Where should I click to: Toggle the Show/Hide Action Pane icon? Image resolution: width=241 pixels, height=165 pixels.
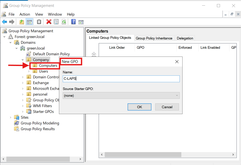[x=81, y=22]
